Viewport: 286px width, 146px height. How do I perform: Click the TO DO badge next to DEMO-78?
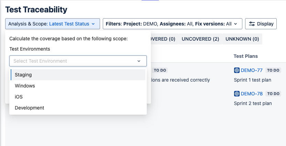click(x=273, y=94)
